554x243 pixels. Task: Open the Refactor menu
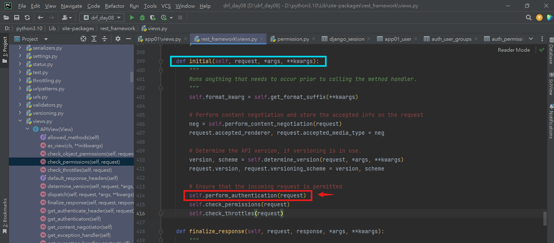pos(115,6)
